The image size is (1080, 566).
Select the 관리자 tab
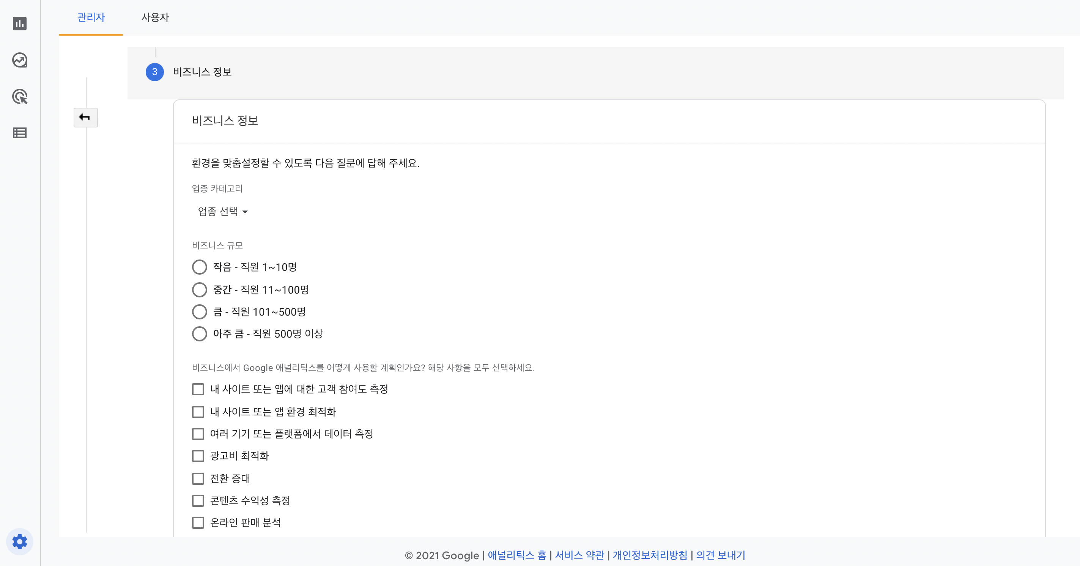coord(91,17)
